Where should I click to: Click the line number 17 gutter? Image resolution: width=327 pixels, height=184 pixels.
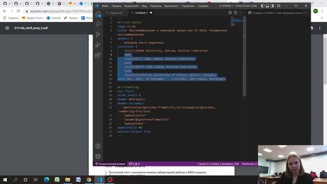[x=110, y=87]
